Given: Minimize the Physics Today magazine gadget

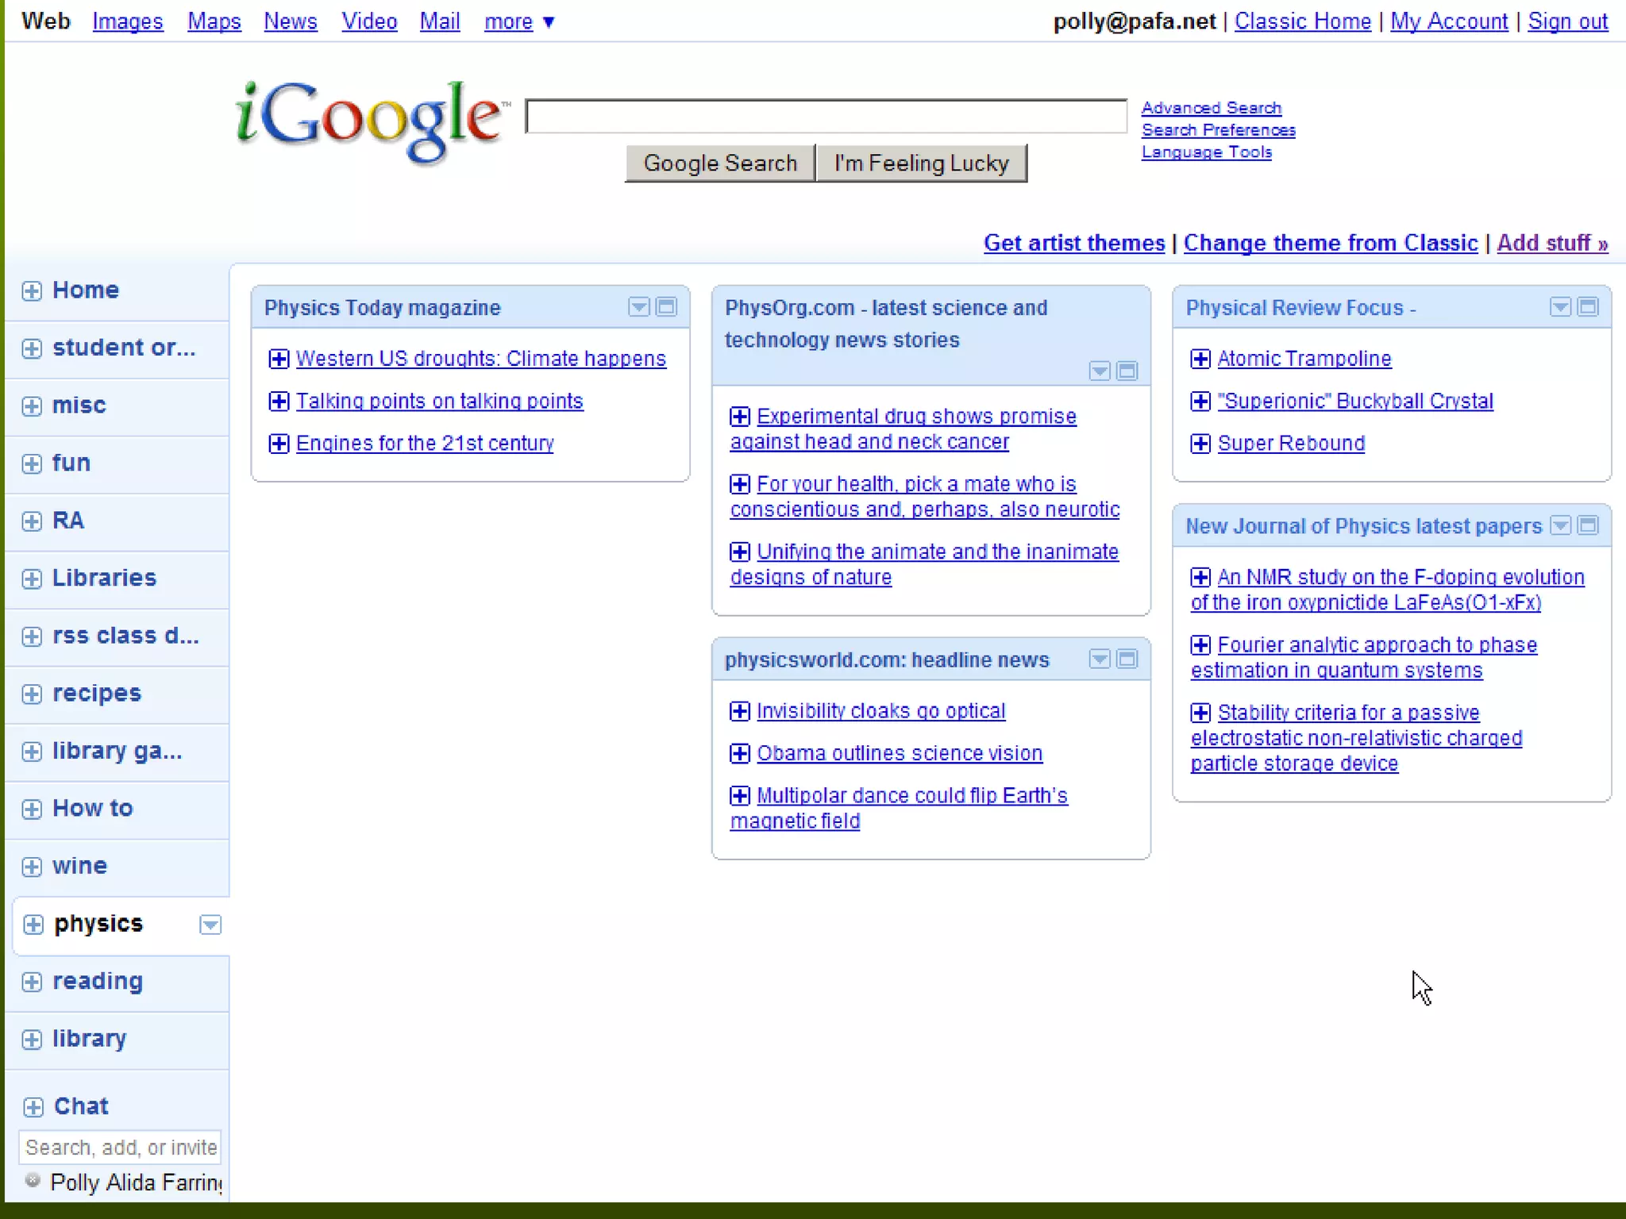Looking at the screenshot, I should [x=667, y=307].
